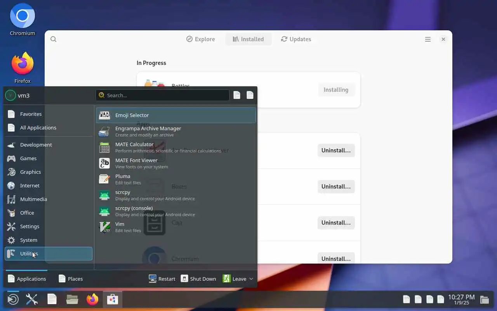Open Chromium desktop shortcut icon
This screenshot has height=311, width=497.
coord(22,16)
